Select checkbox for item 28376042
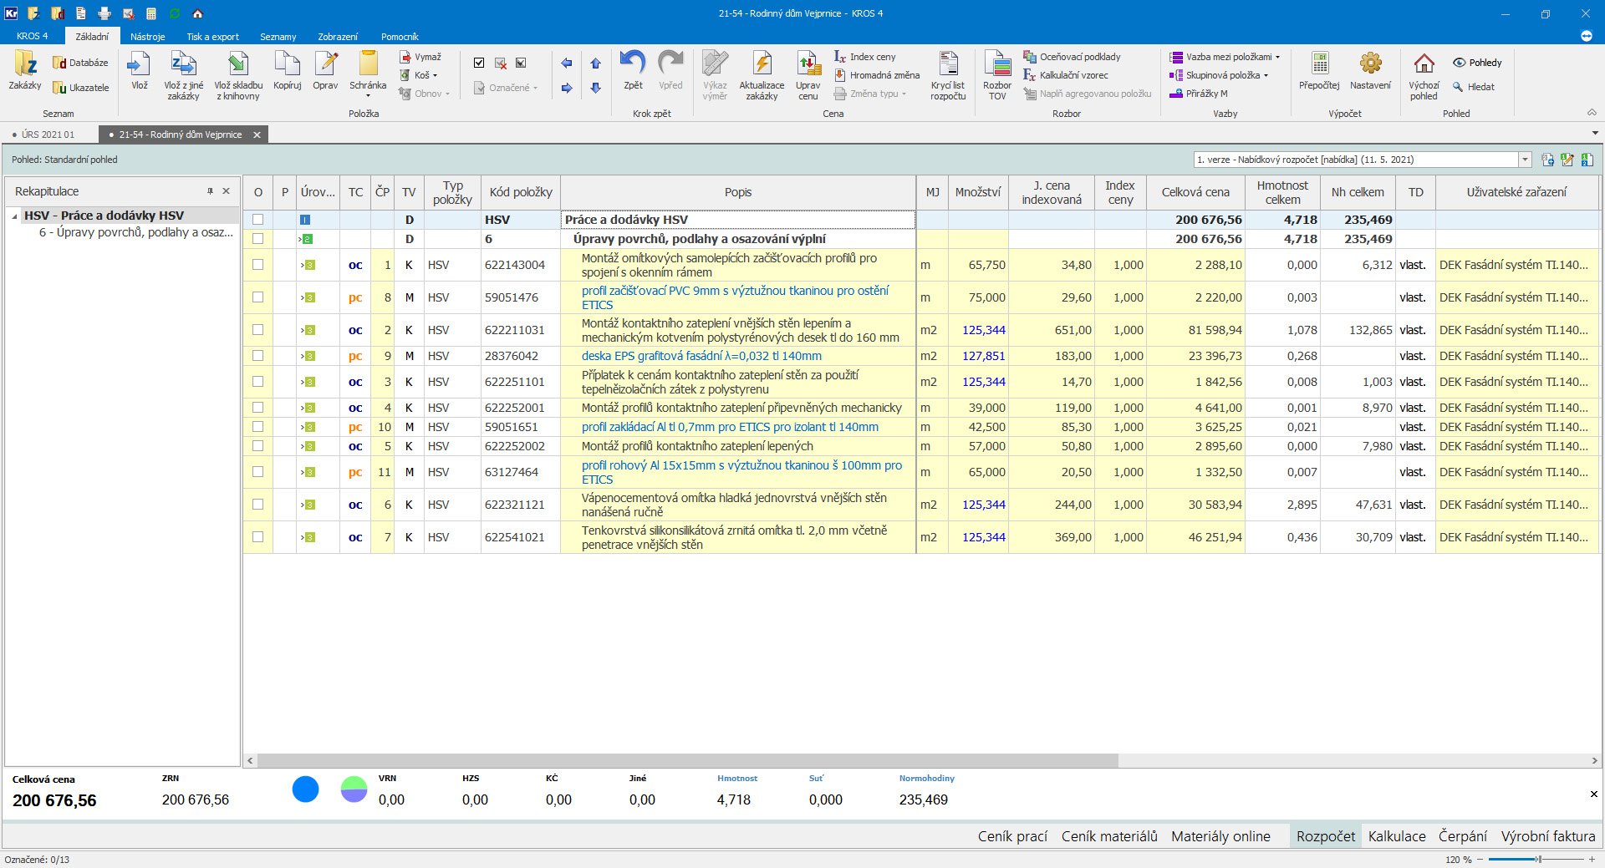Viewport: 1605px width, 868px height. (257, 356)
